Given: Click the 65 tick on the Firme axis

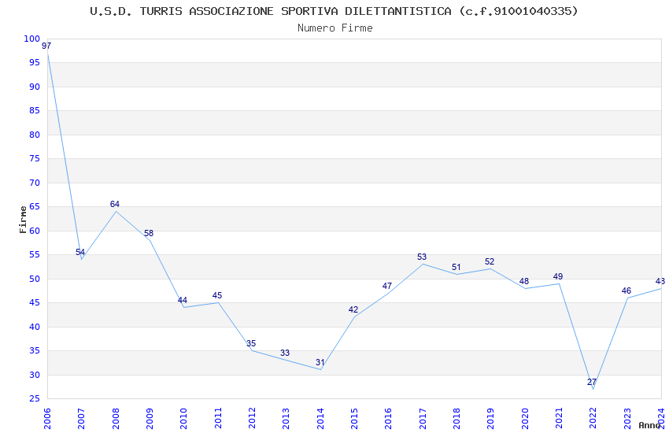Looking at the screenshot, I should point(34,207).
